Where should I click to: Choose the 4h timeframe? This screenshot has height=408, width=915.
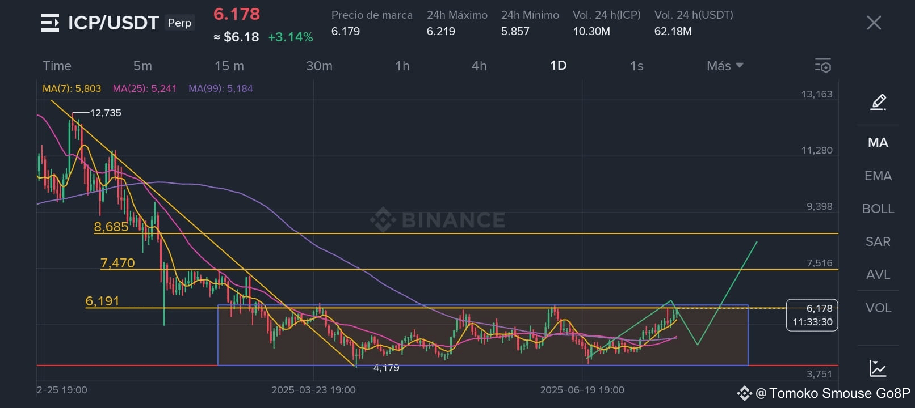click(479, 66)
